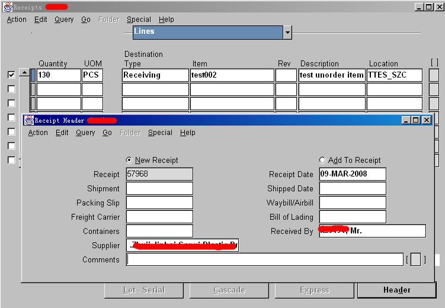
Task: Select the Add To Receipt radio button
Action: click(x=322, y=161)
